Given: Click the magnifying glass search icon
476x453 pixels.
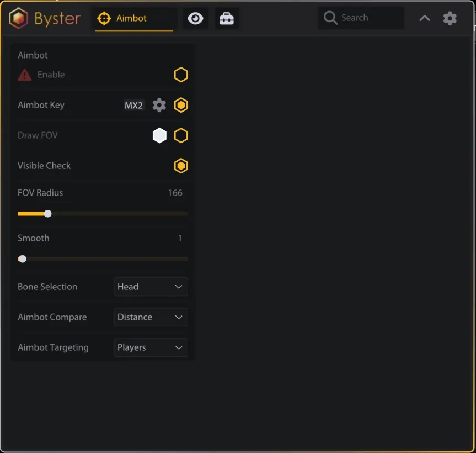Looking at the screenshot, I should [329, 18].
